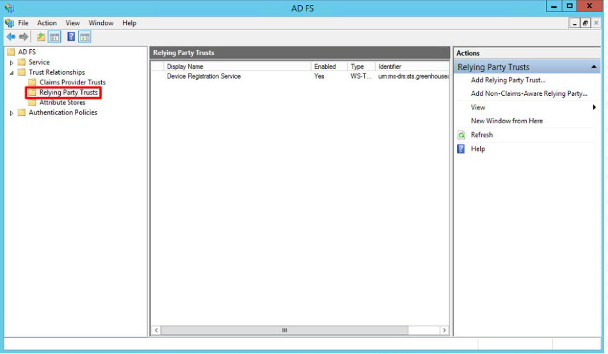Toggle Show/Hide Console Tree toolbar icon
Viewport: 608px width, 354px height.
click(54, 37)
